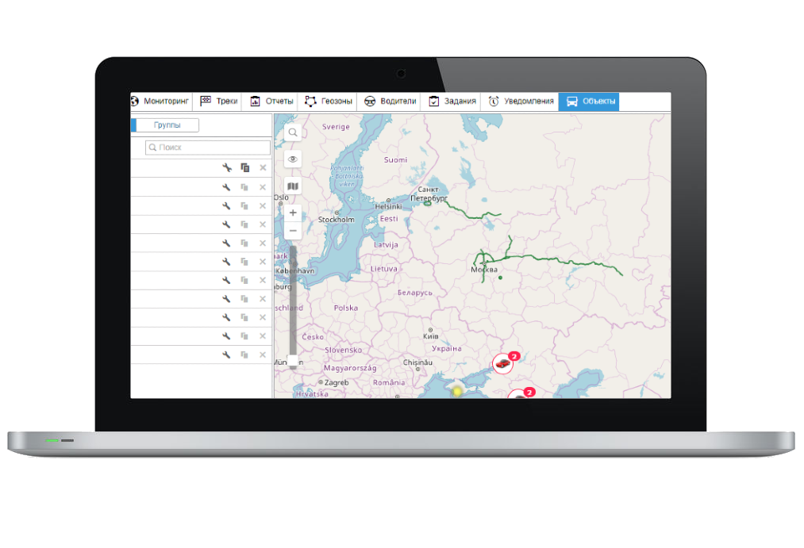Click the map zoom level slider handle
The height and width of the screenshot is (548, 804).
coord(293,361)
